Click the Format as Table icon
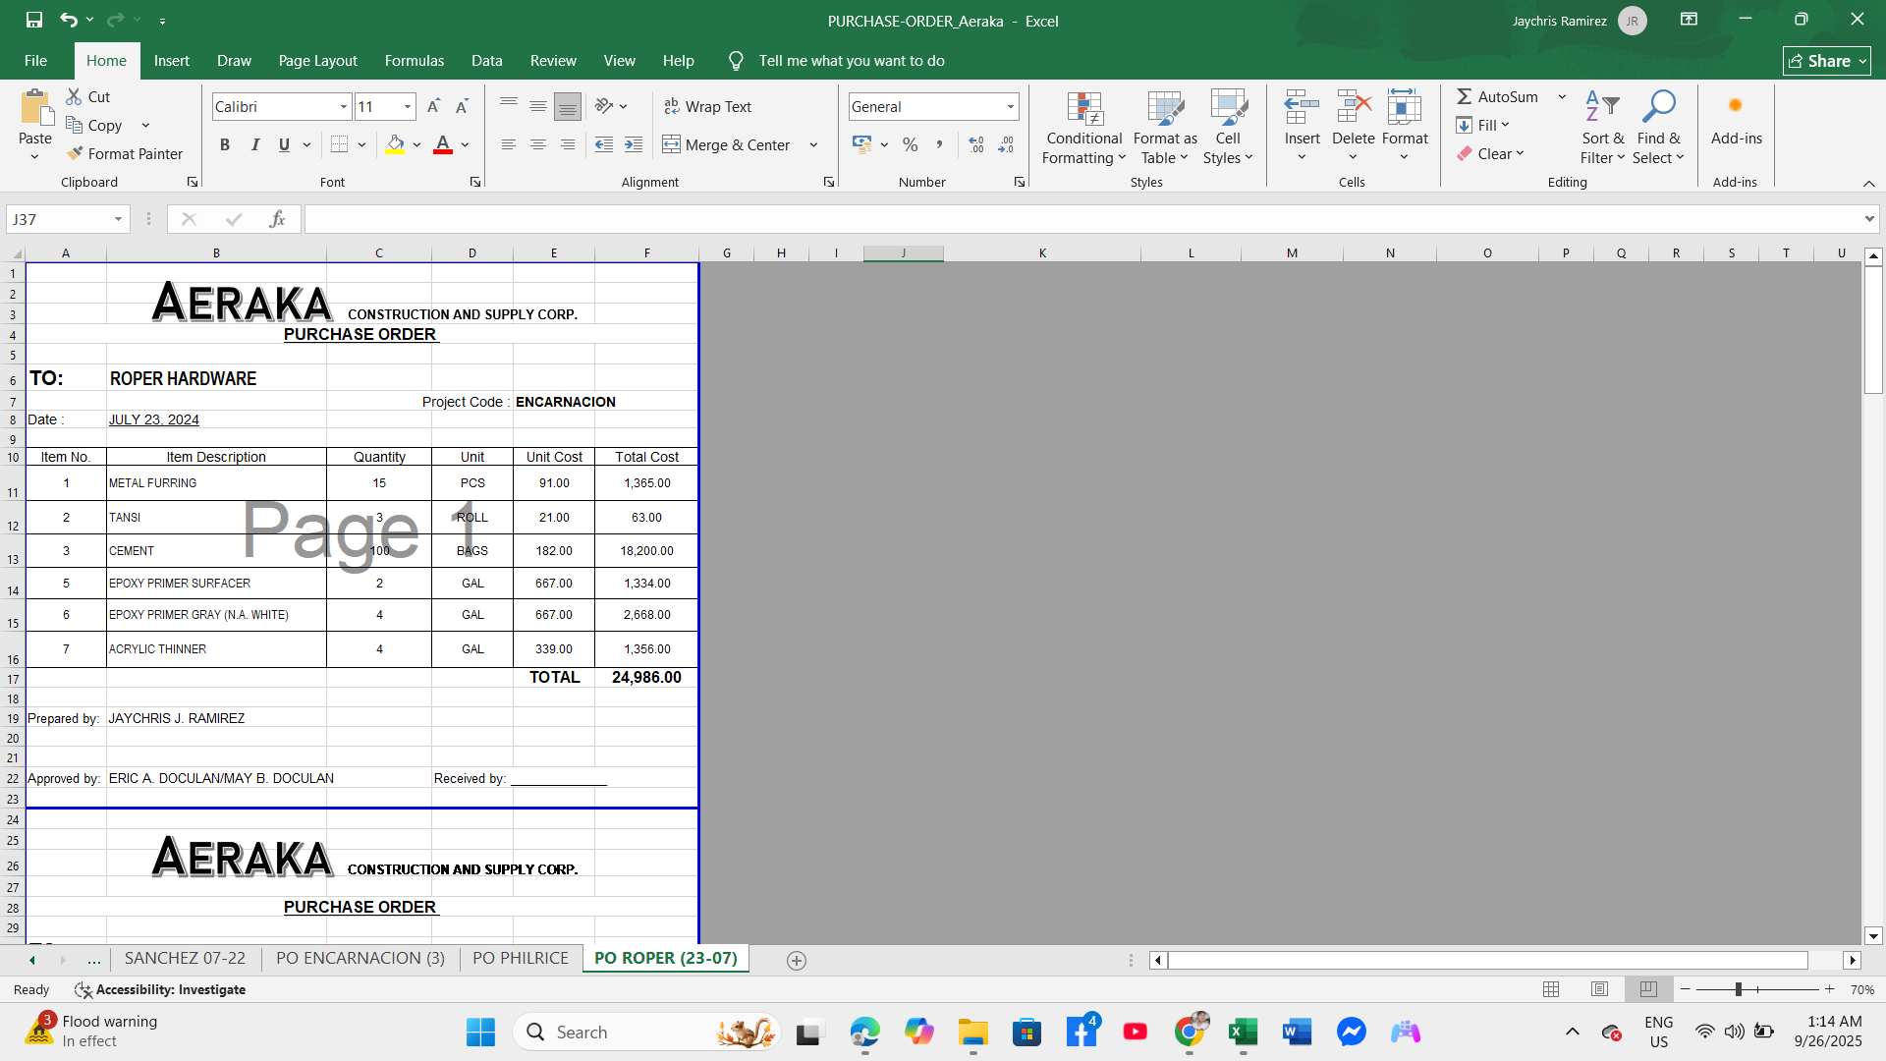This screenshot has width=1886, height=1061. [x=1165, y=108]
